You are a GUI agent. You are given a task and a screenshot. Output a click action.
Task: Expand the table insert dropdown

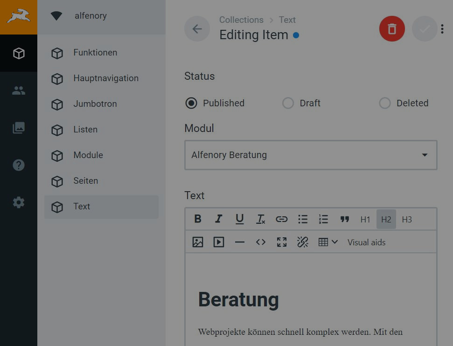tap(328, 242)
